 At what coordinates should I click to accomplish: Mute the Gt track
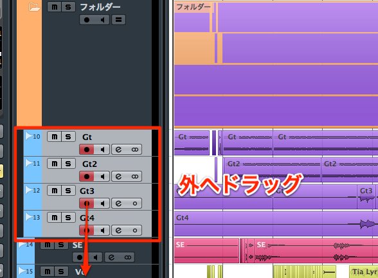tap(55, 137)
